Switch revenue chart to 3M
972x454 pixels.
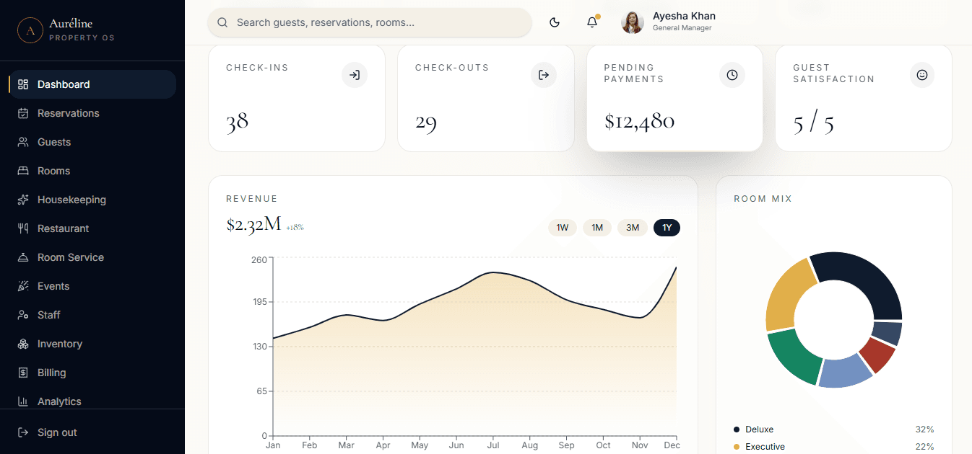pos(633,228)
